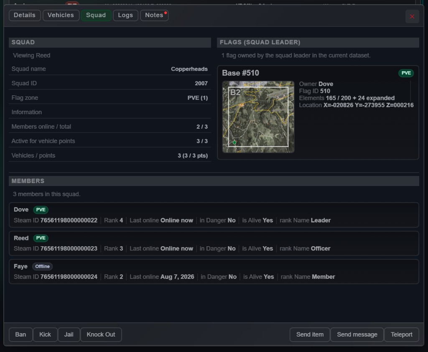
Task: Click Steam ID 76561198000000024
Action: pos(69,277)
